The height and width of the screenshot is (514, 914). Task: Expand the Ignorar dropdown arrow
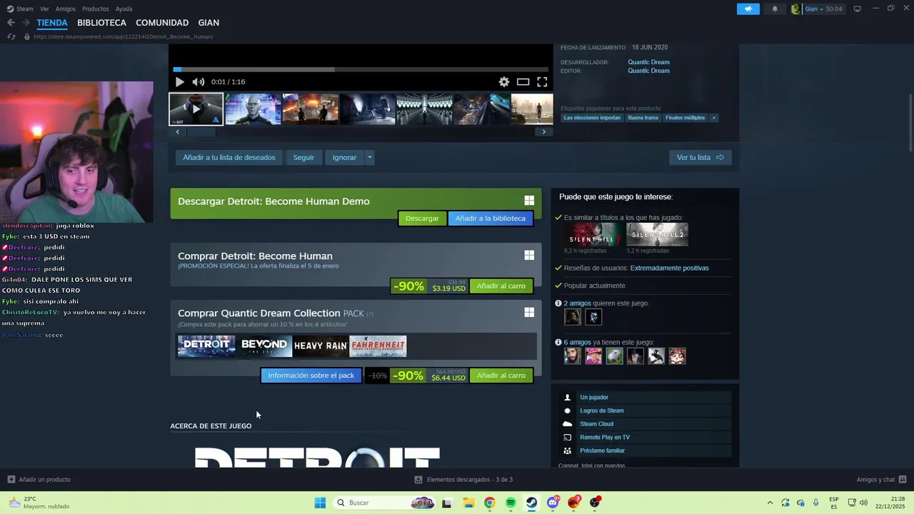[369, 157]
